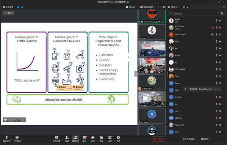Screen dimensions: 227x145
Task: Expand share screen options arrow
Action: point(61,139)
